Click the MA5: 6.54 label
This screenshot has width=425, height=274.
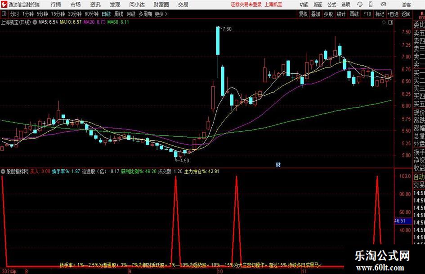48,22
